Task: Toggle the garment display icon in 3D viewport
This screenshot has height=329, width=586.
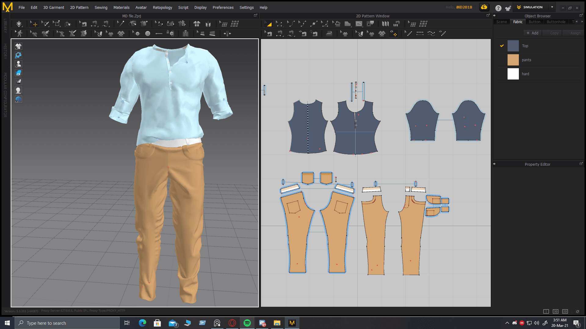Action: pyautogui.click(x=18, y=46)
